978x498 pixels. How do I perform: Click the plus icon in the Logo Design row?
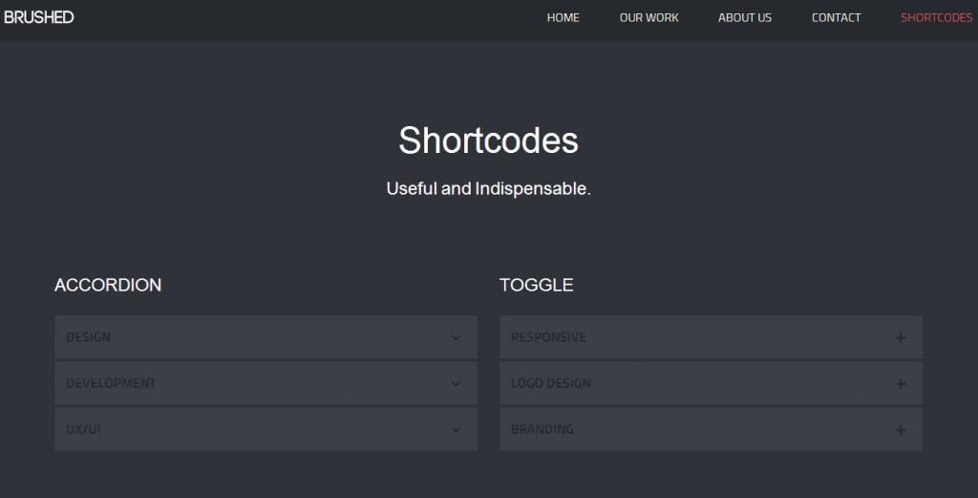coord(900,383)
